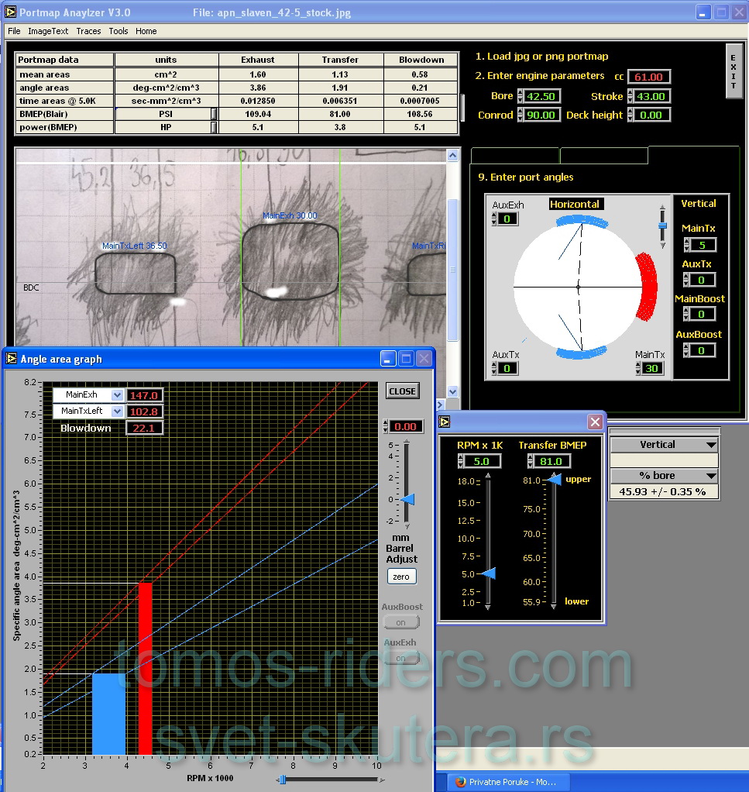Click the MainTxLeft 36.50 port label
The image size is (749, 792).
tap(134, 246)
